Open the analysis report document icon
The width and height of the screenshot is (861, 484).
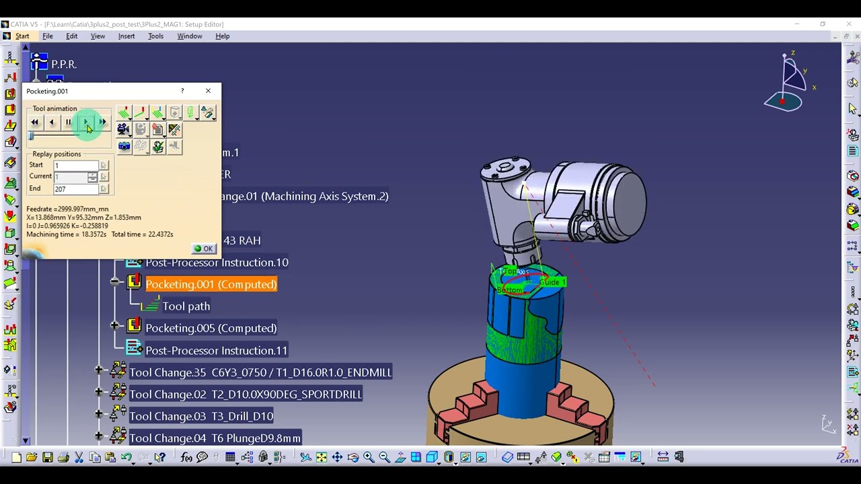(157, 129)
